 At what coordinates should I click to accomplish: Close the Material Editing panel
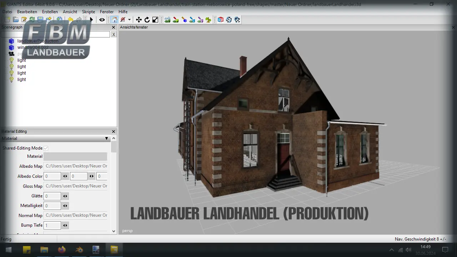(x=114, y=131)
